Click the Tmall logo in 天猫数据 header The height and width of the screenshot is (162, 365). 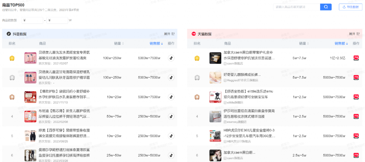tap(194, 34)
